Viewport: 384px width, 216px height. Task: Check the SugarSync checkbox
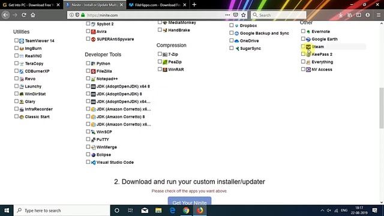coord(232,48)
